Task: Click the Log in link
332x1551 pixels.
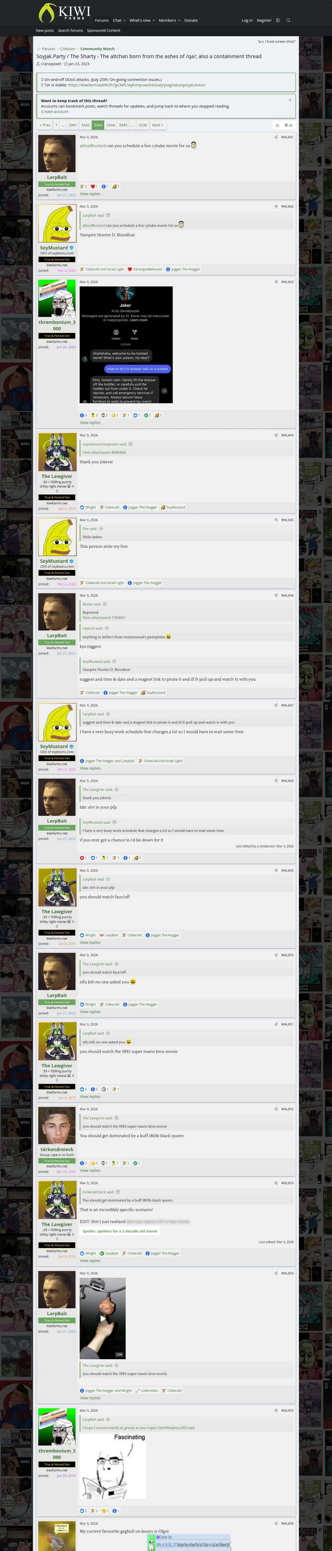Action: 247,20
